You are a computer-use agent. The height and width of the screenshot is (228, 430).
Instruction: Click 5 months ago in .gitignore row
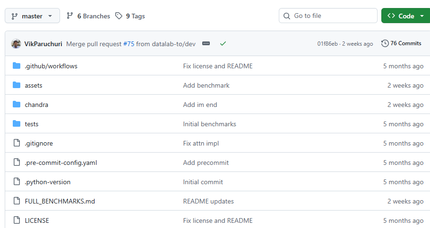coord(404,144)
